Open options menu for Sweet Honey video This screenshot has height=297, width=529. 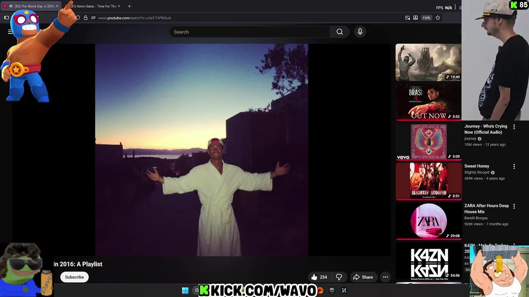pyautogui.click(x=514, y=167)
